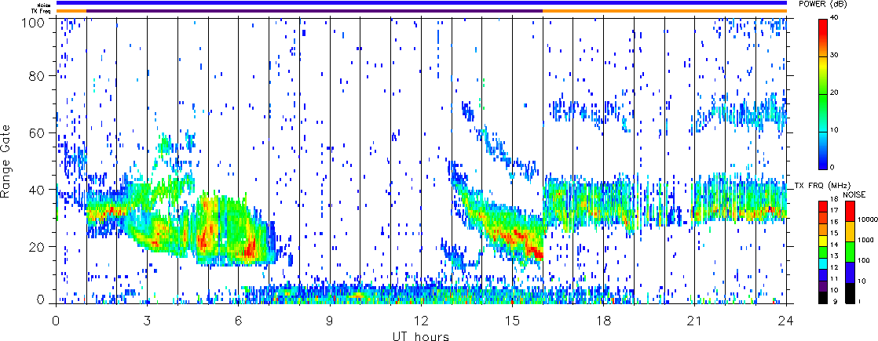This screenshot has width=878, height=341.
Task: Click NOISE scale label '1000'
Action: [865, 241]
